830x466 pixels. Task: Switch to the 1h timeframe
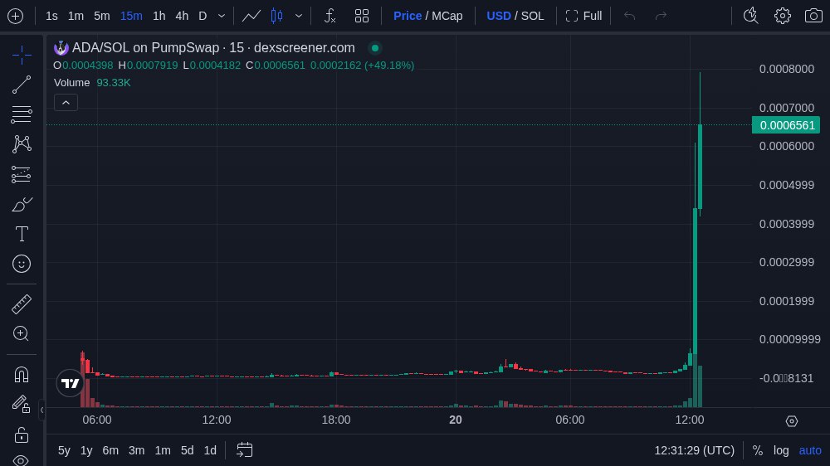click(x=159, y=16)
